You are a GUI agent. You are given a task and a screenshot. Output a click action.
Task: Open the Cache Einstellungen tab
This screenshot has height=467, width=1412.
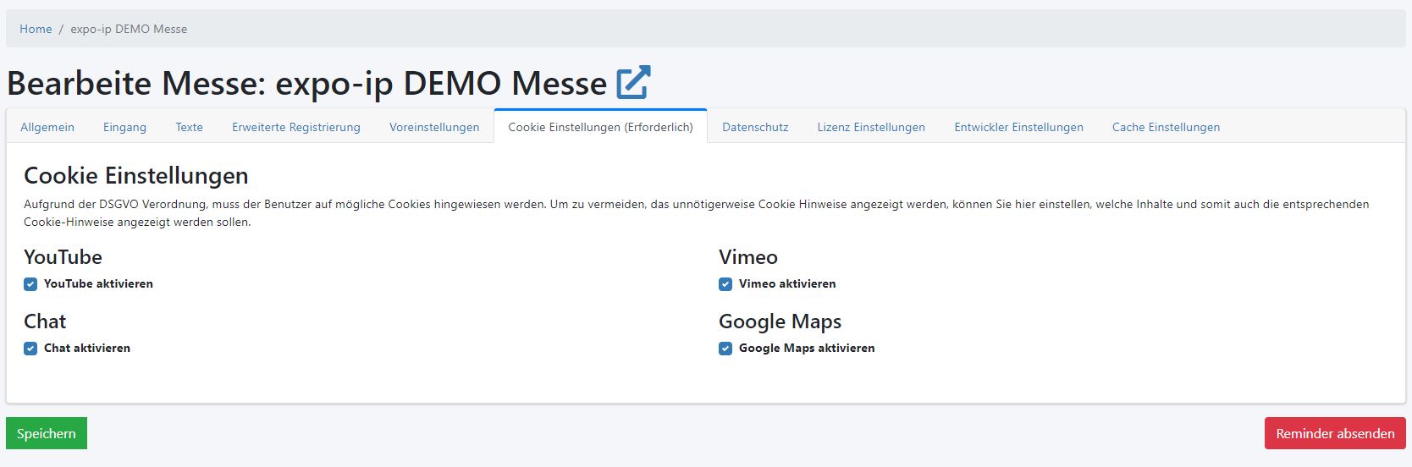(x=1166, y=127)
